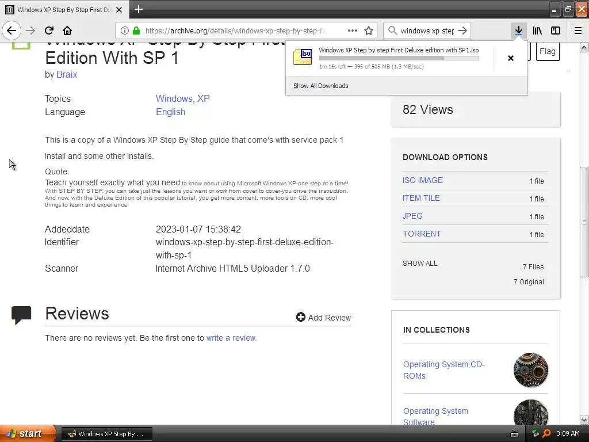Submit search with the go arrow
This screenshot has width=589, height=442.
462,31
